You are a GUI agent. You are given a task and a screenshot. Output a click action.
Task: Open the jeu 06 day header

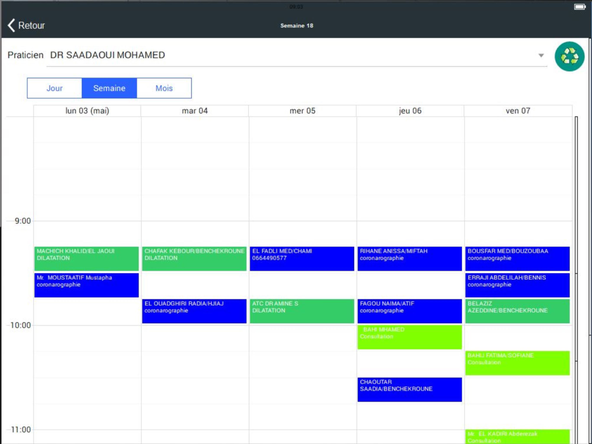410,111
